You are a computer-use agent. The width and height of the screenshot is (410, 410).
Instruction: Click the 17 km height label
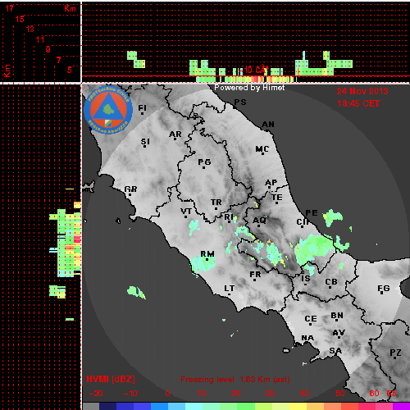10,8
